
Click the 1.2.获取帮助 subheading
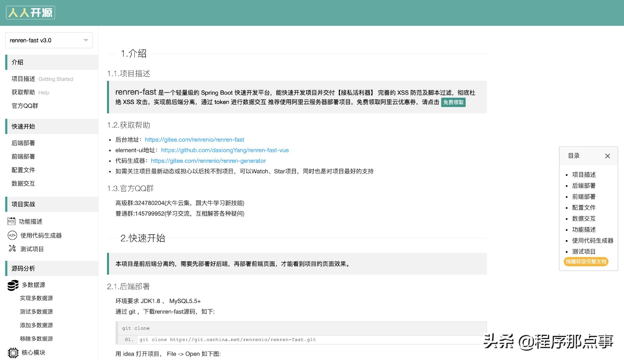tap(128, 125)
